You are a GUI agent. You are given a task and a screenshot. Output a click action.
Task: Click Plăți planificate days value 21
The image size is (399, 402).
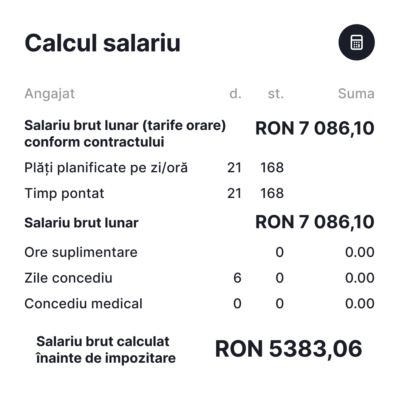tap(234, 168)
